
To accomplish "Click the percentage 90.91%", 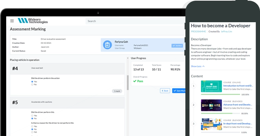I will (x=175, y=69).
